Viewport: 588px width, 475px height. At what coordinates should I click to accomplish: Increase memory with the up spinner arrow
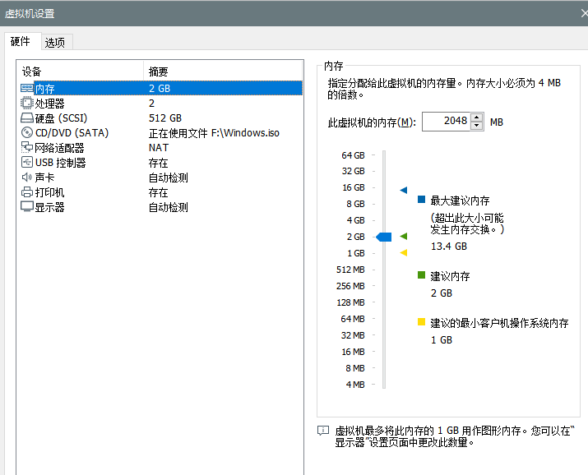coord(477,118)
